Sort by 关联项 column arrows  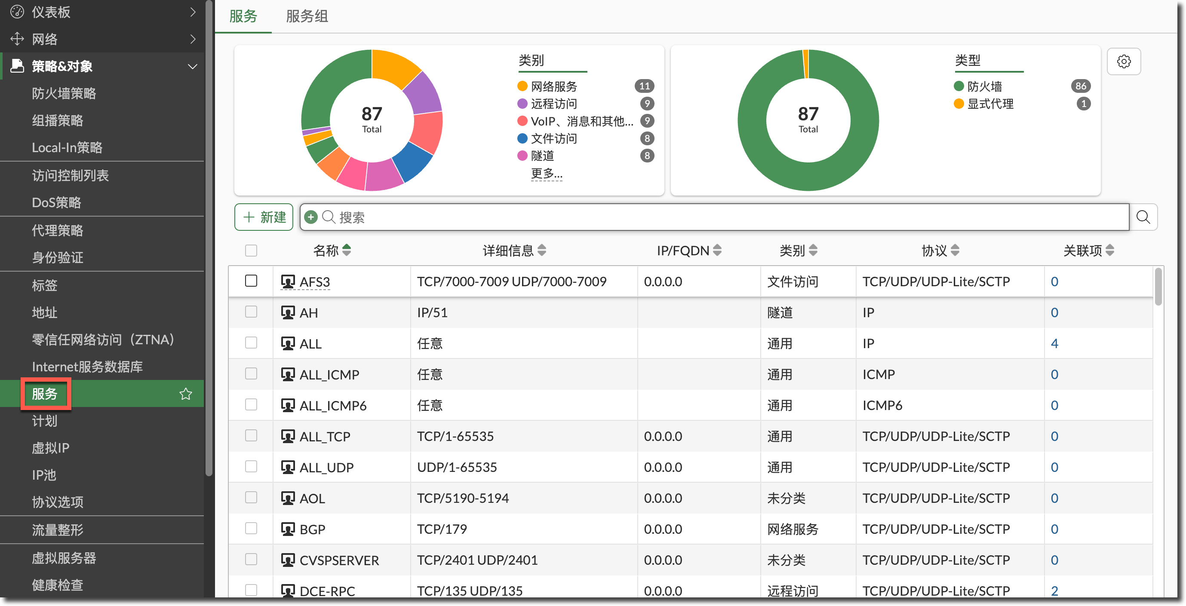coord(1110,250)
